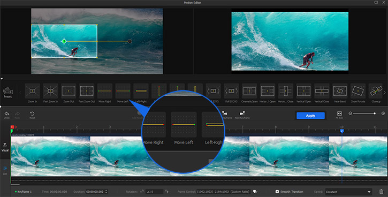This screenshot has height=197, width=388.
Task: Click the Rotation angle field
Action: click(x=154, y=192)
